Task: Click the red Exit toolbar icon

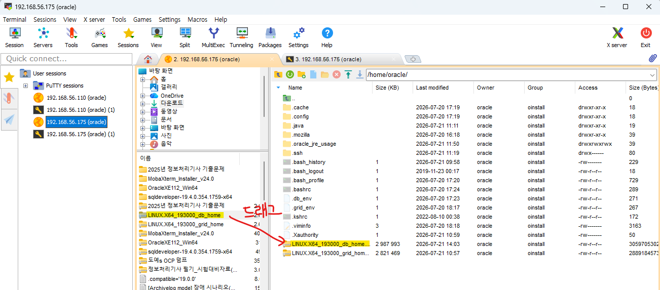Action: 645,37
